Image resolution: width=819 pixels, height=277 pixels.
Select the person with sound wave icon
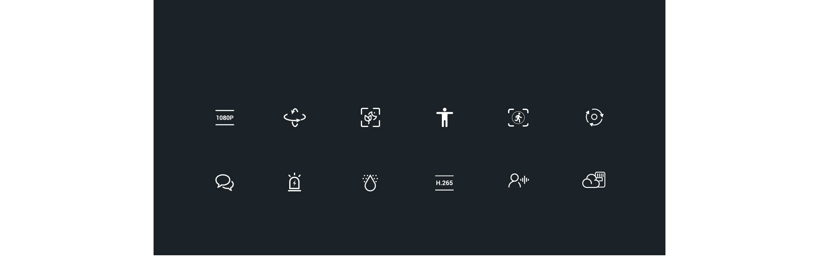tap(519, 180)
